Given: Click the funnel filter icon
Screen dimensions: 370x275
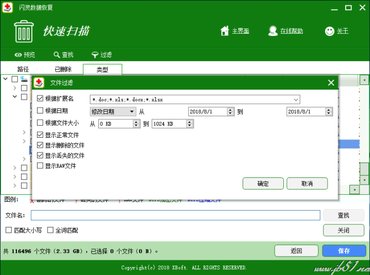Looking at the screenshot, I should (95, 55).
